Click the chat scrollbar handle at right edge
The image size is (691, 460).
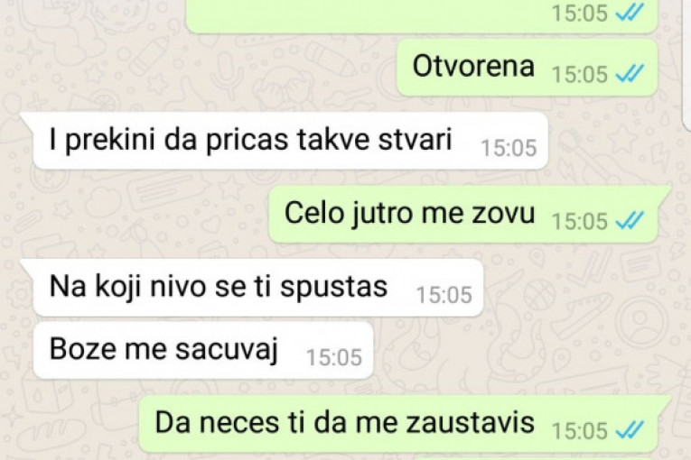(x=687, y=65)
